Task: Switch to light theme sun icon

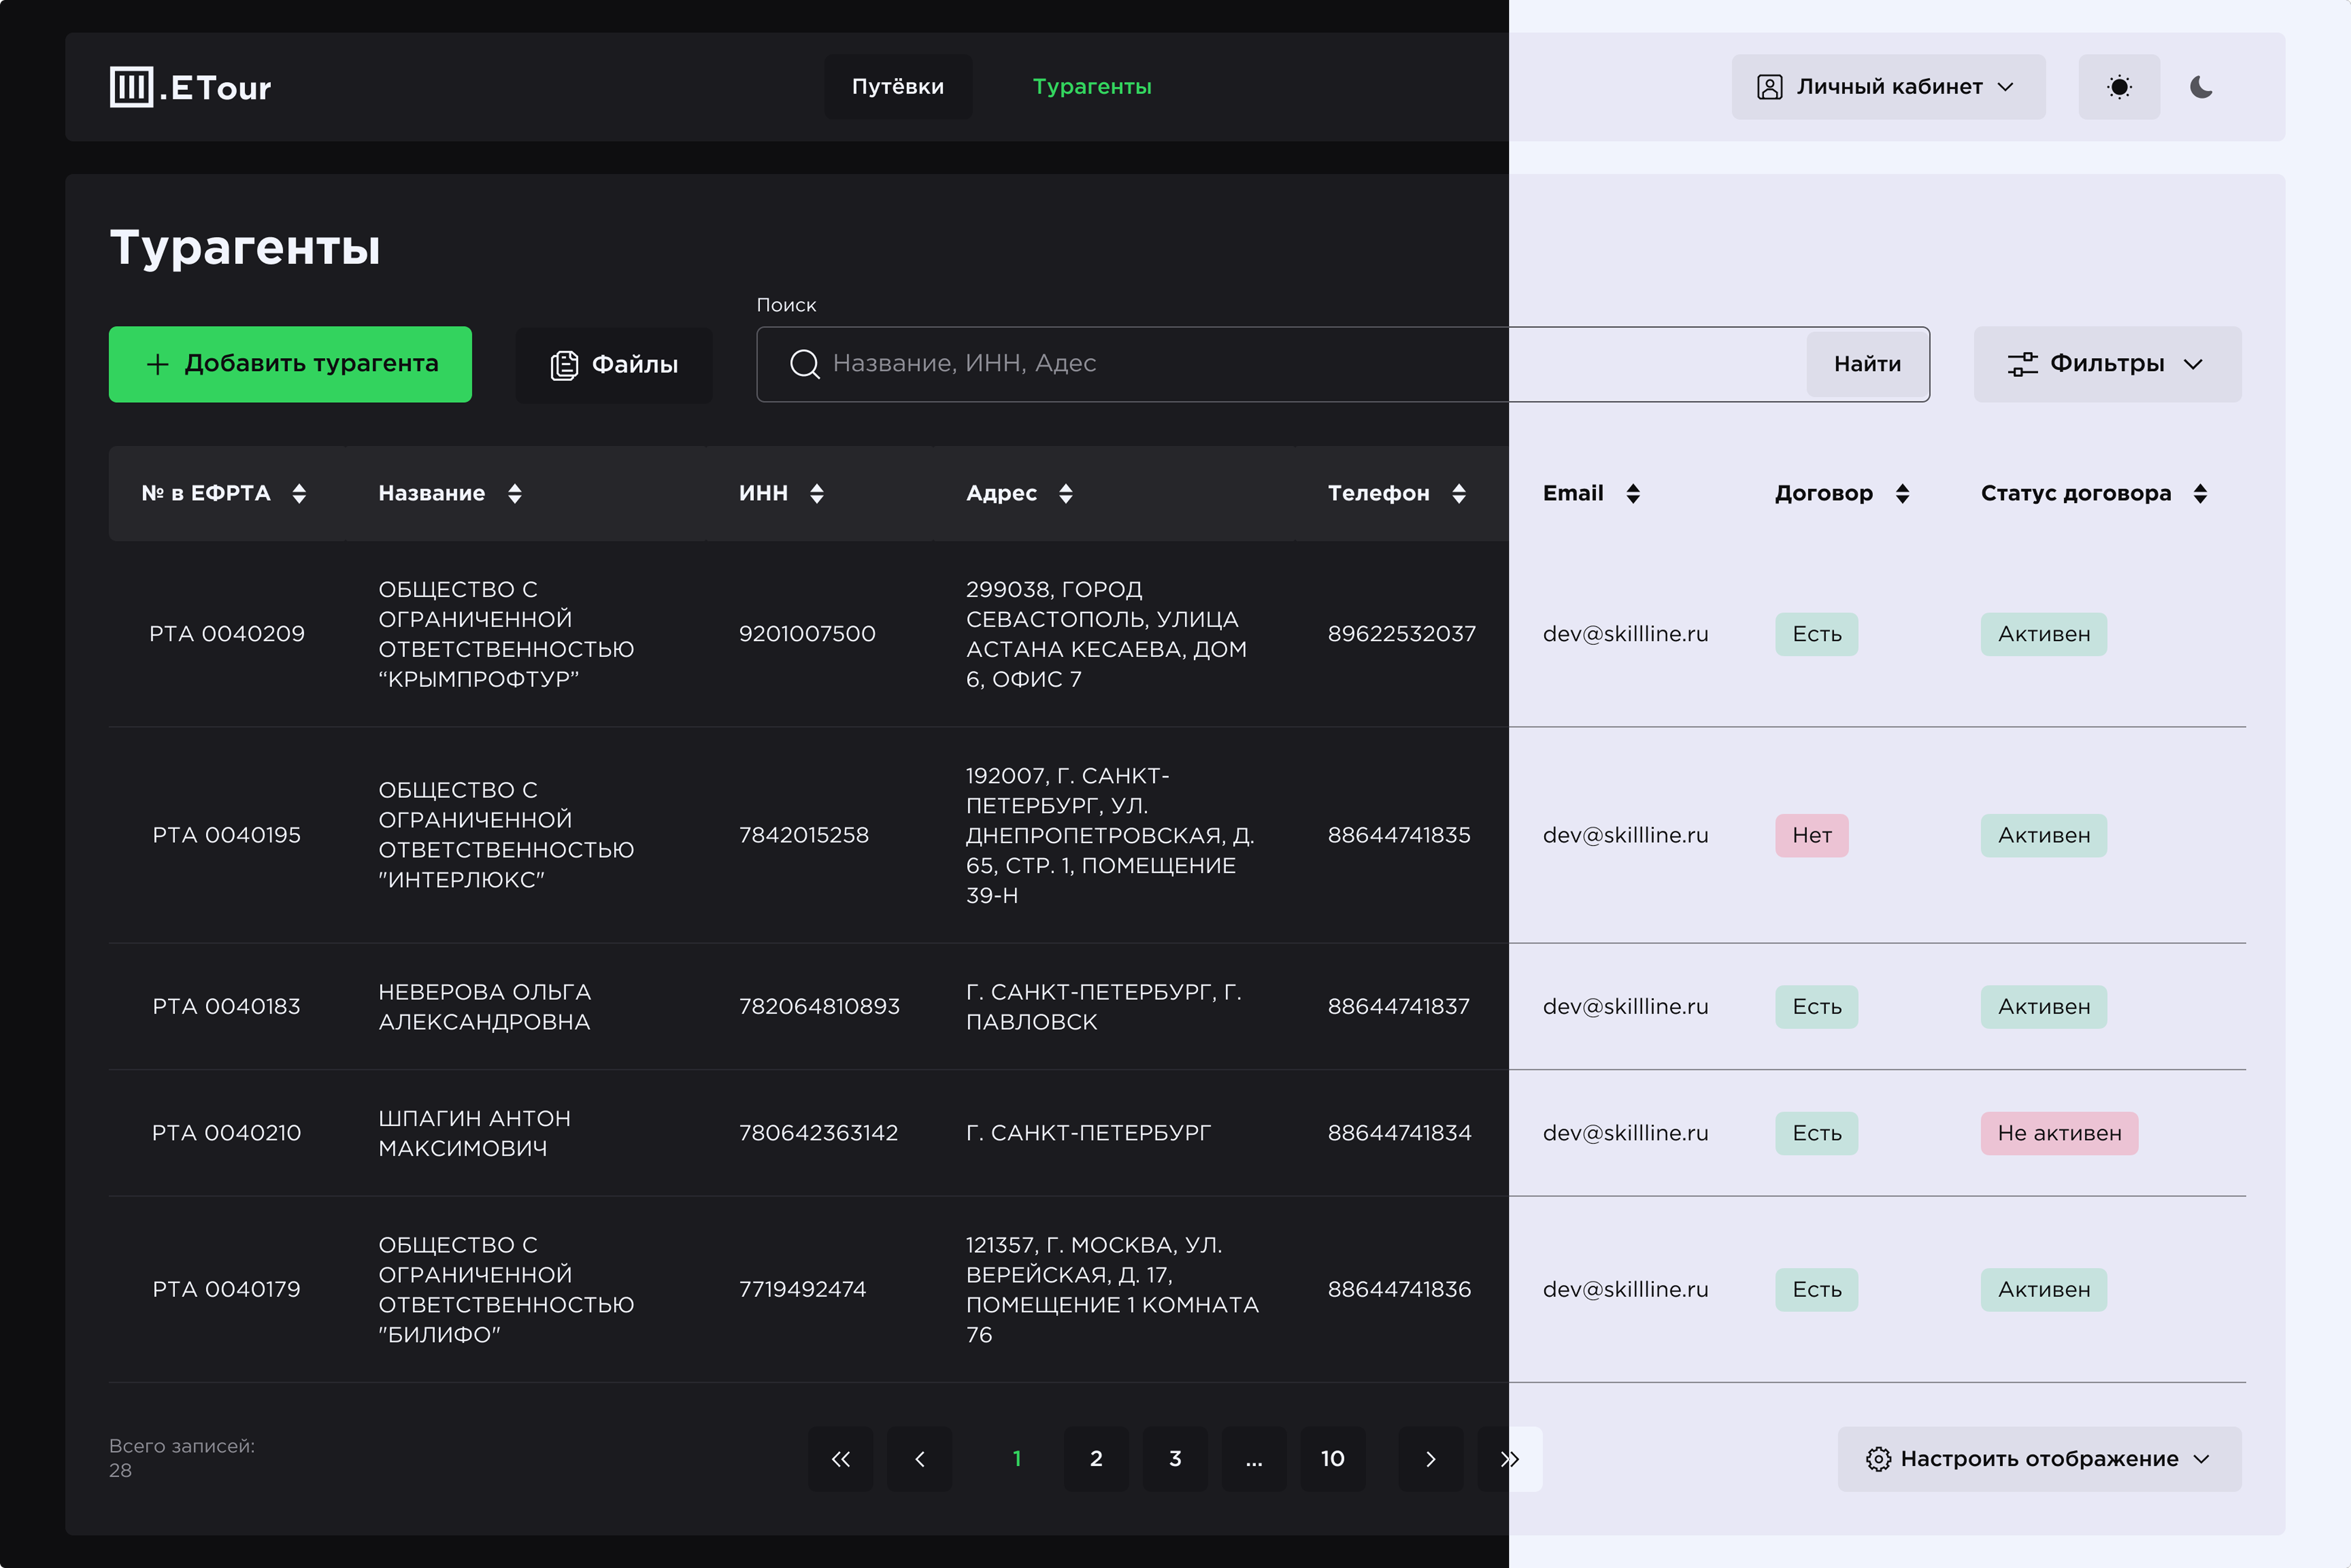Action: (2118, 87)
